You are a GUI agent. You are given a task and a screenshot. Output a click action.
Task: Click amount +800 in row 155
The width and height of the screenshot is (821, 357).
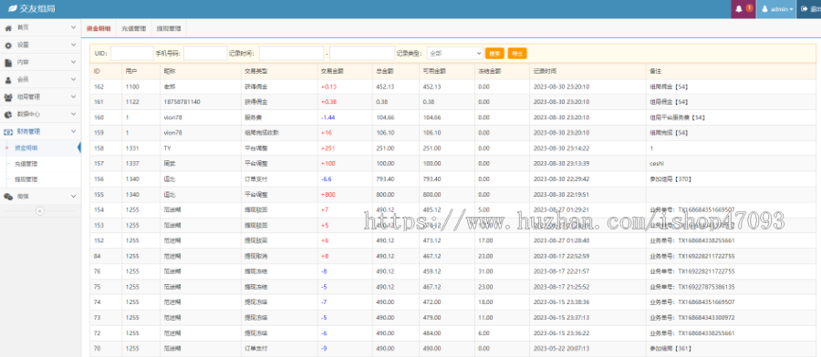click(327, 195)
